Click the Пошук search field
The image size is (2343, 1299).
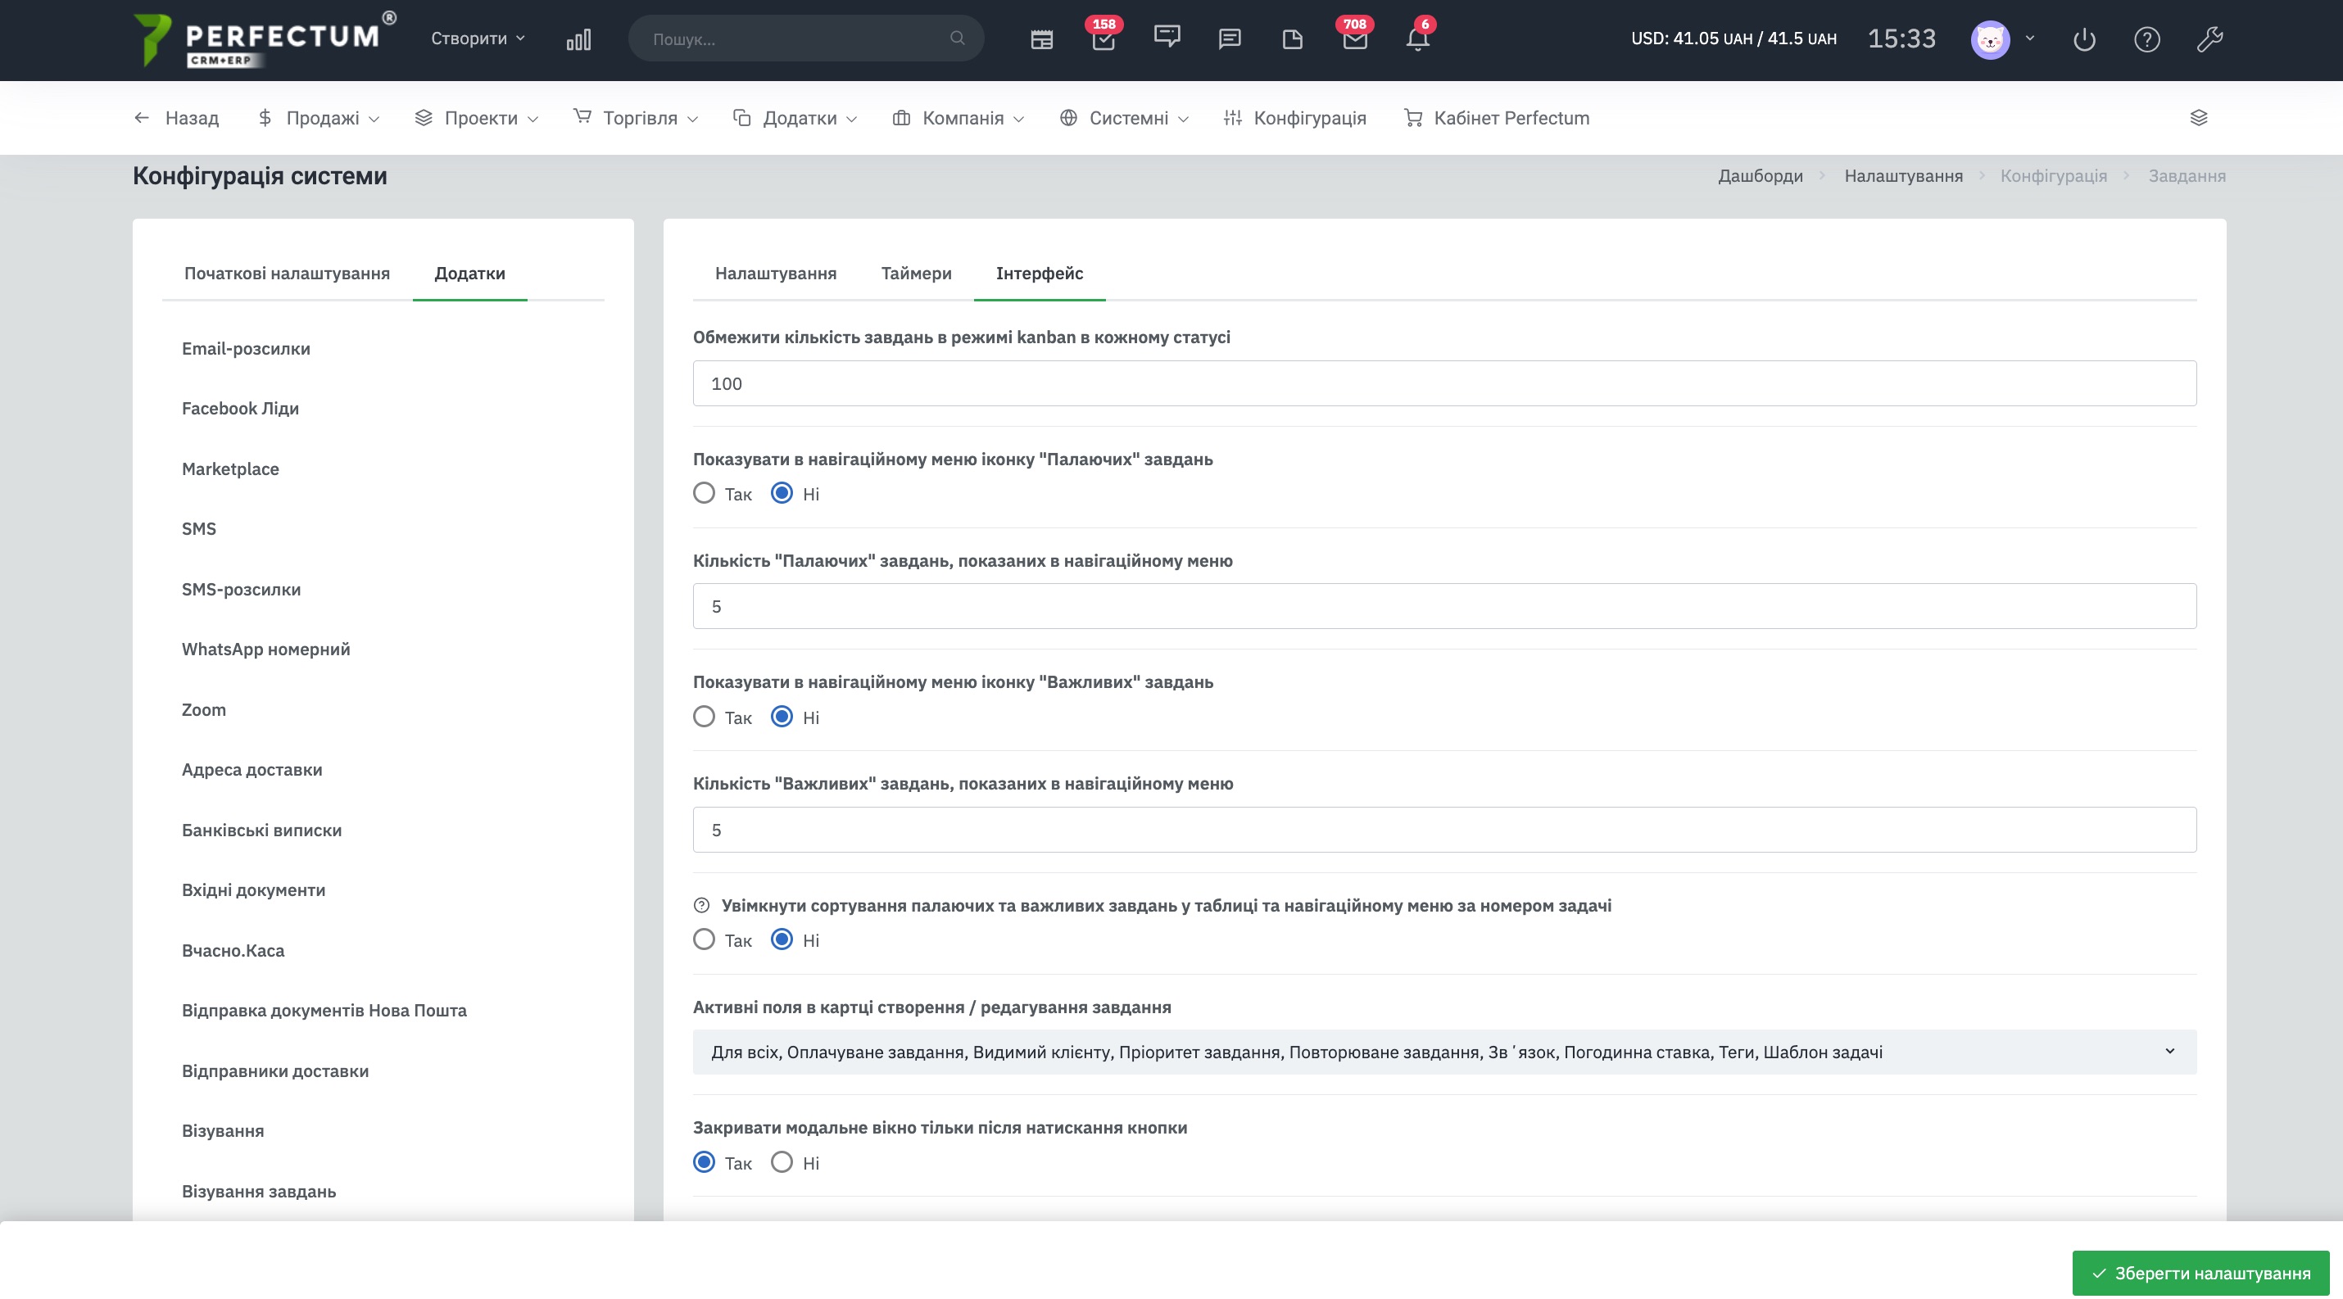point(806,38)
